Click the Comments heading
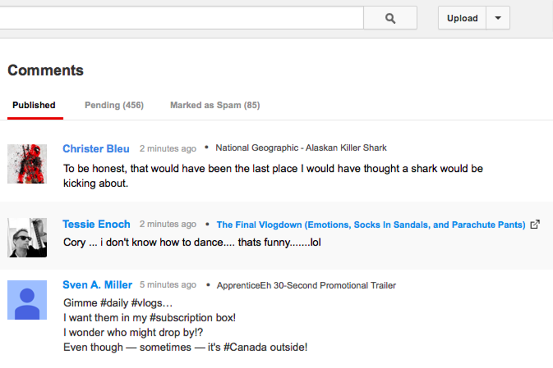 point(45,70)
